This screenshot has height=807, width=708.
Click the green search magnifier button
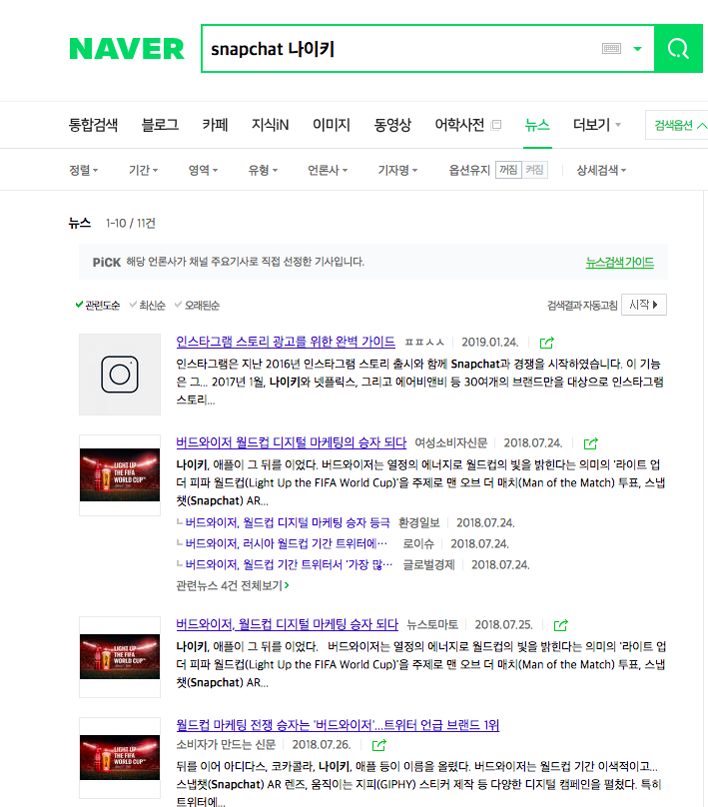pos(678,49)
